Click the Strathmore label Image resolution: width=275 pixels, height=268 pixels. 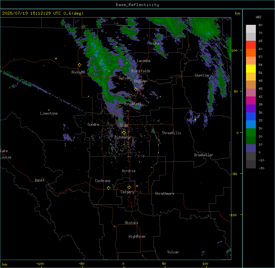point(165,194)
